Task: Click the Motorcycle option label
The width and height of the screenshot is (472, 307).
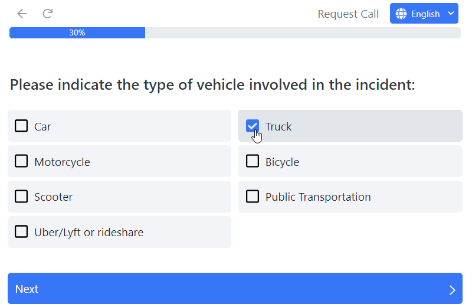Action: click(62, 161)
